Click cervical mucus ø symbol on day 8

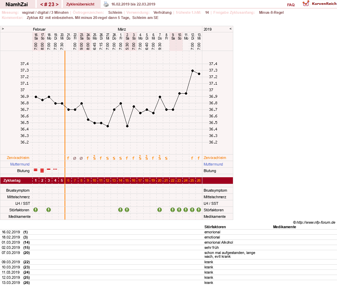click(x=81, y=158)
